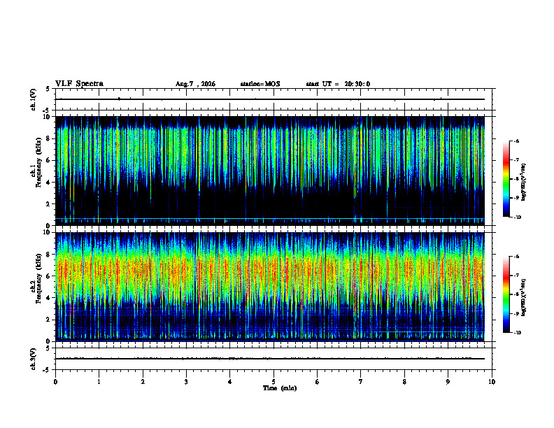This screenshot has width=554, height=428.
Task: Click the ch.3 voltage waveform trace panel
Action: [274, 359]
